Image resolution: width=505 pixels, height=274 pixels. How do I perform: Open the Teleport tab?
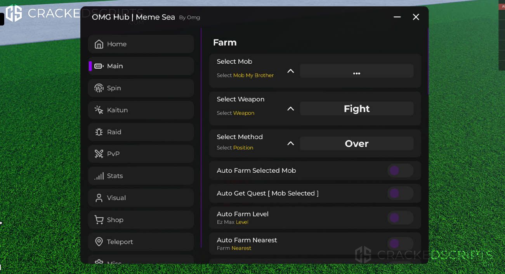pos(141,242)
